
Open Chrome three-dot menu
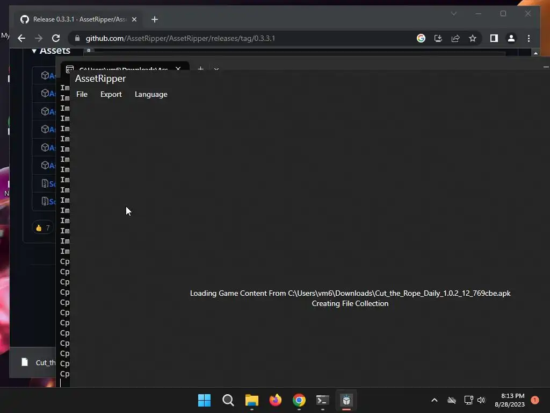(x=529, y=38)
